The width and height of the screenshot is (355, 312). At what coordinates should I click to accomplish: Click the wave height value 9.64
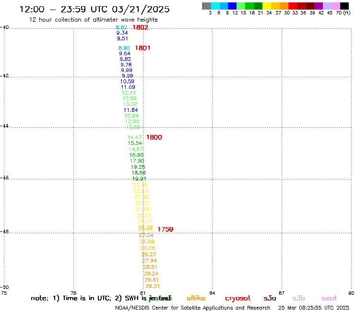pos(125,53)
